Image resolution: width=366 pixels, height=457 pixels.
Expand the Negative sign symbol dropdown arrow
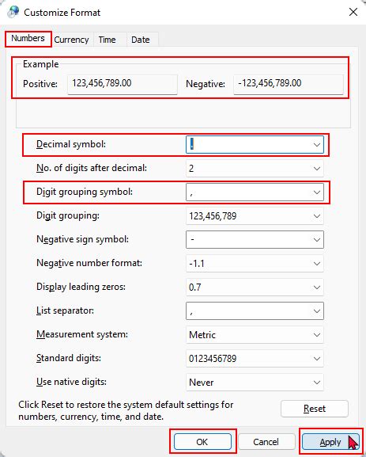(x=317, y=239)
